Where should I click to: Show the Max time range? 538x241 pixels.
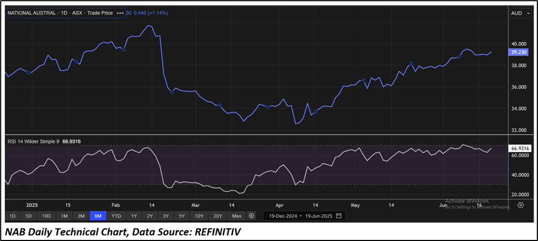coord(236,216)
